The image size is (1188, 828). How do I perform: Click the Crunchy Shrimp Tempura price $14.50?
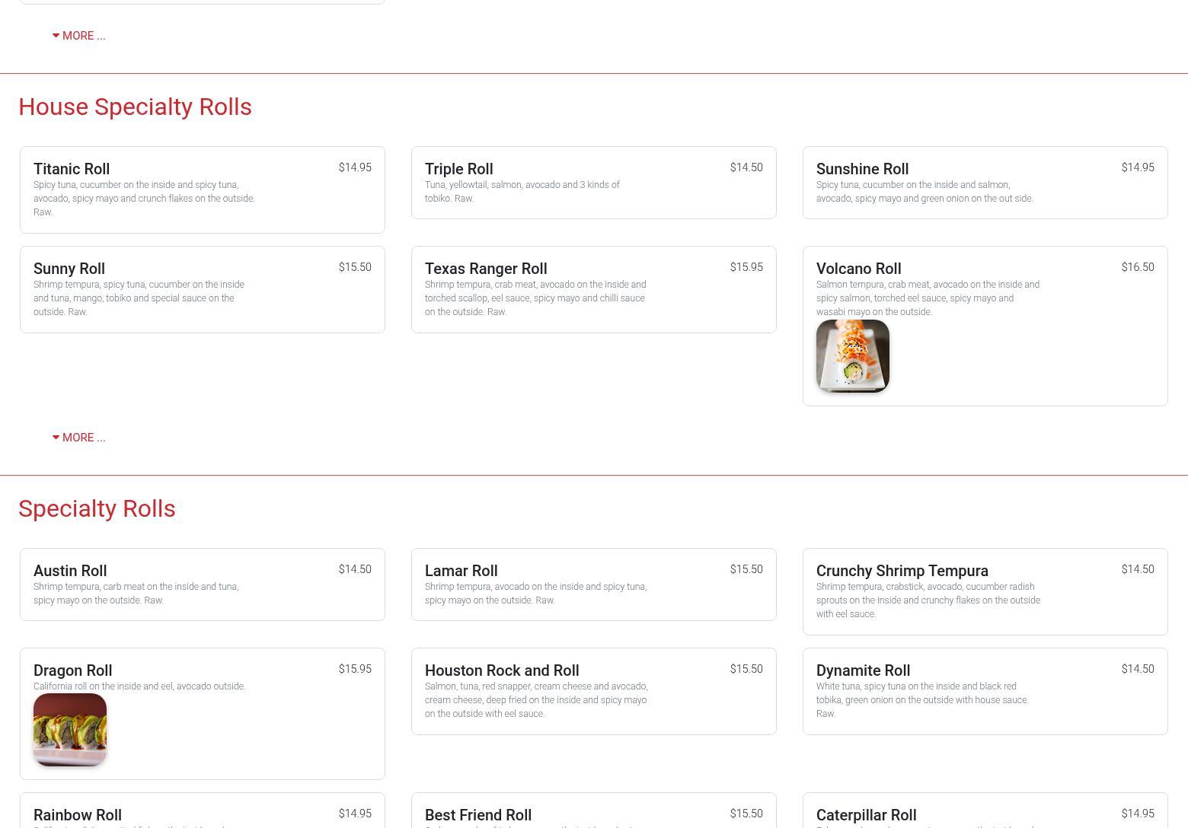[x=1138, y=569]
